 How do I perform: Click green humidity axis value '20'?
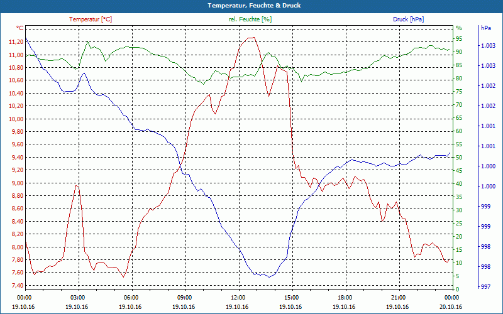[459, 237]
